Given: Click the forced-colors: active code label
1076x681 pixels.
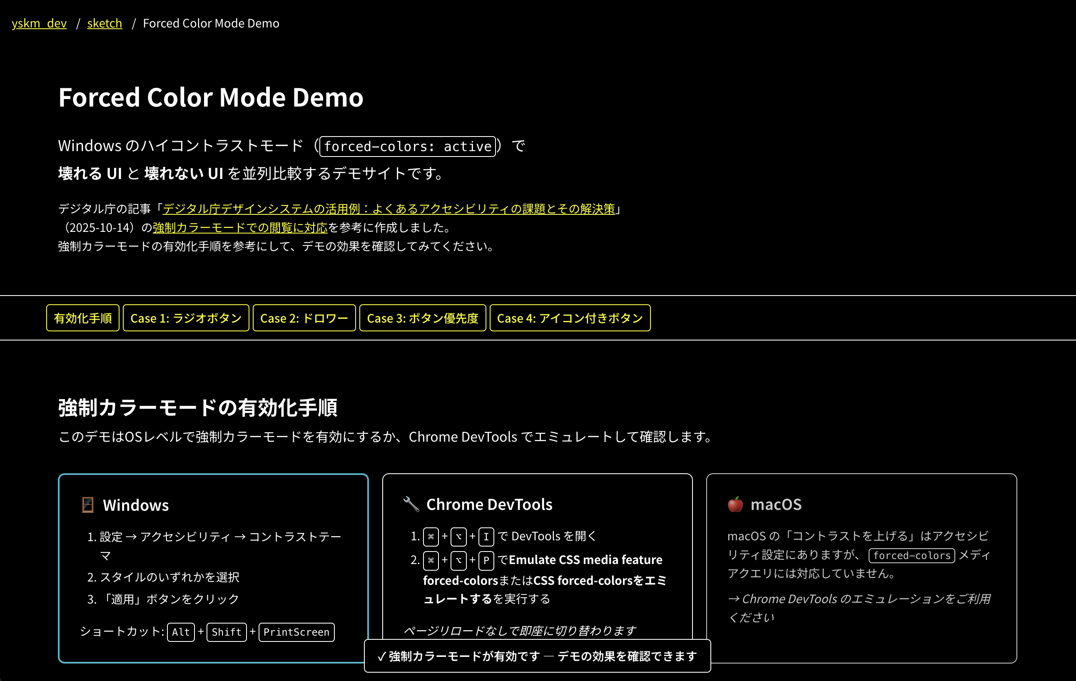Looking at the screenshot, I should [408, 147].
